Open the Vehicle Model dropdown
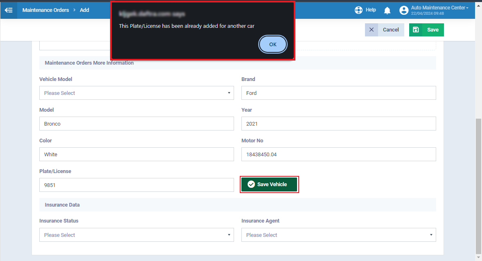 pyautogui.click(x=136, y=93)
